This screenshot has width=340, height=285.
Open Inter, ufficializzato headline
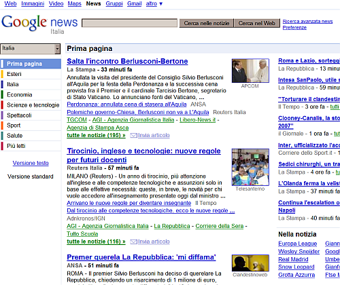click(309, 145)
